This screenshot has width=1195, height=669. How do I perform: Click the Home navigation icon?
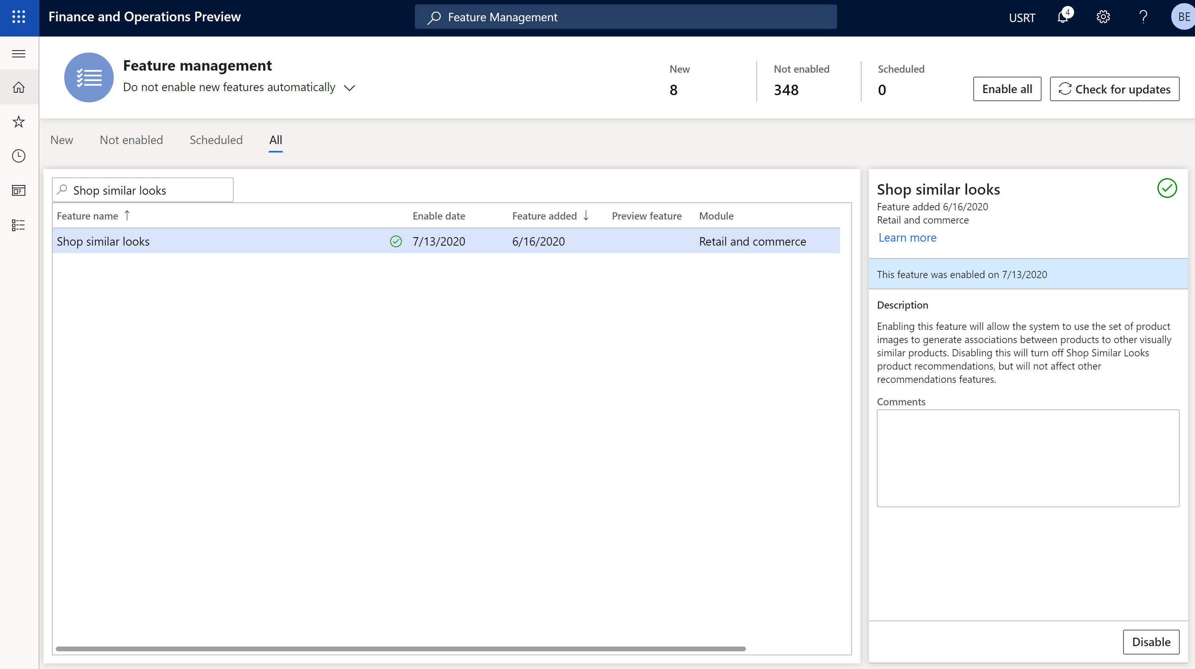[19, 87]
